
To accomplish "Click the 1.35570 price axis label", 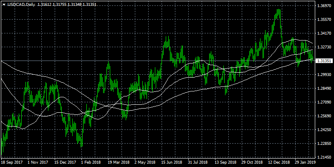I will click(324, 20).
